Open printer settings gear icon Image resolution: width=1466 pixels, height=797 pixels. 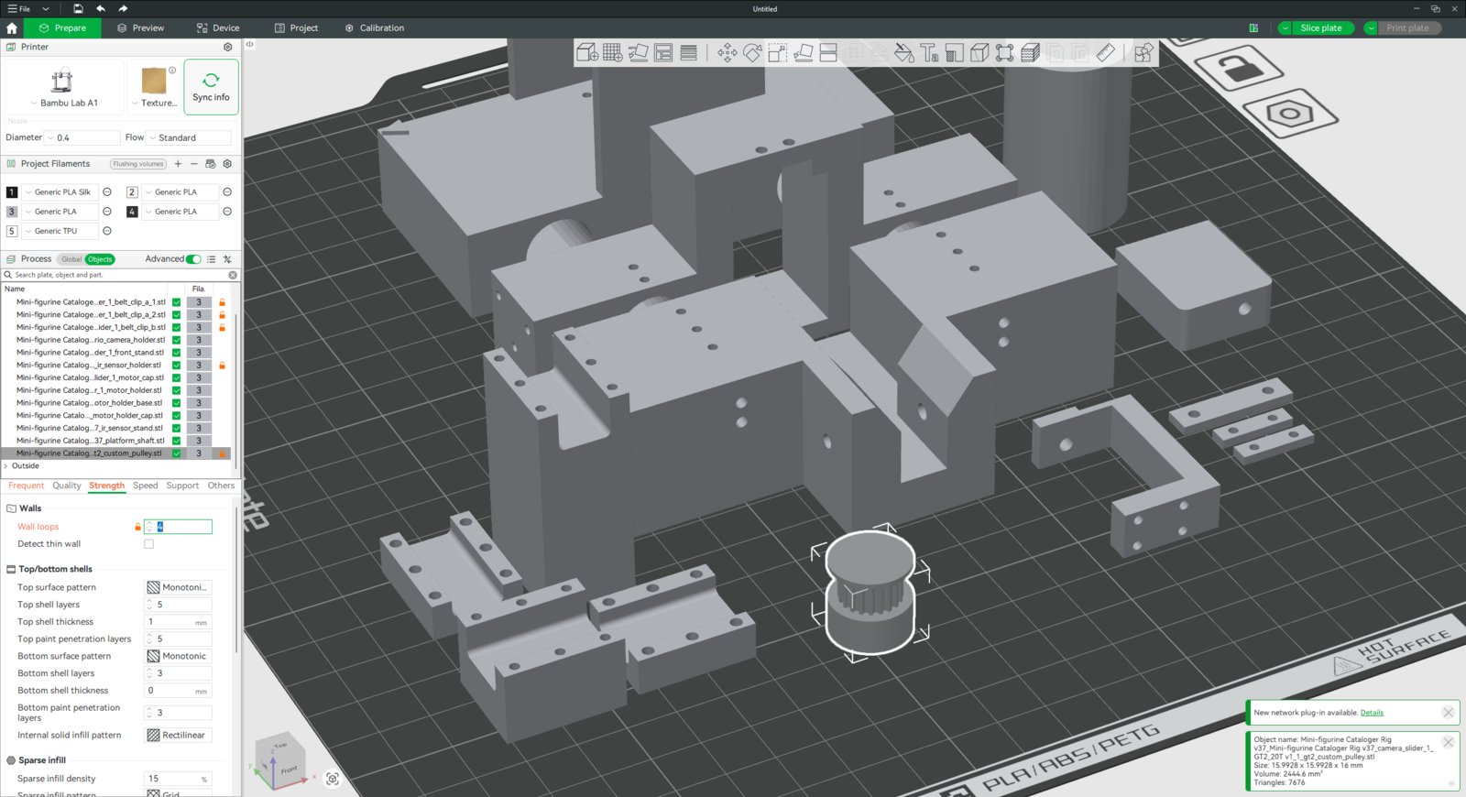228,47
